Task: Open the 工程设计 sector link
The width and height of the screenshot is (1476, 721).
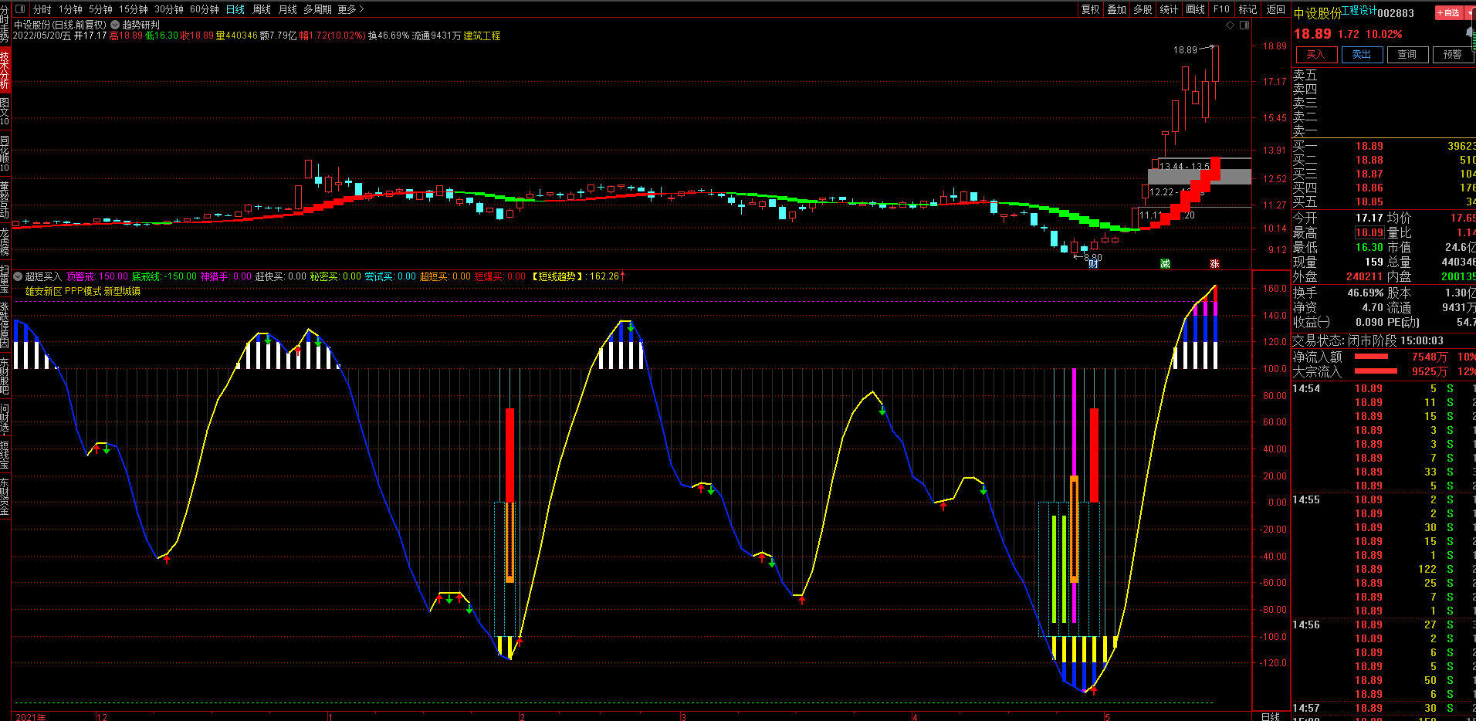Action: coord(1359,10)
